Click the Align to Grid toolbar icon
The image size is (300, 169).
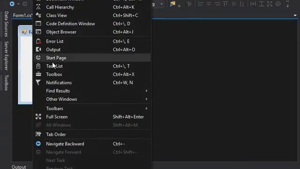[x=189, y=4]
